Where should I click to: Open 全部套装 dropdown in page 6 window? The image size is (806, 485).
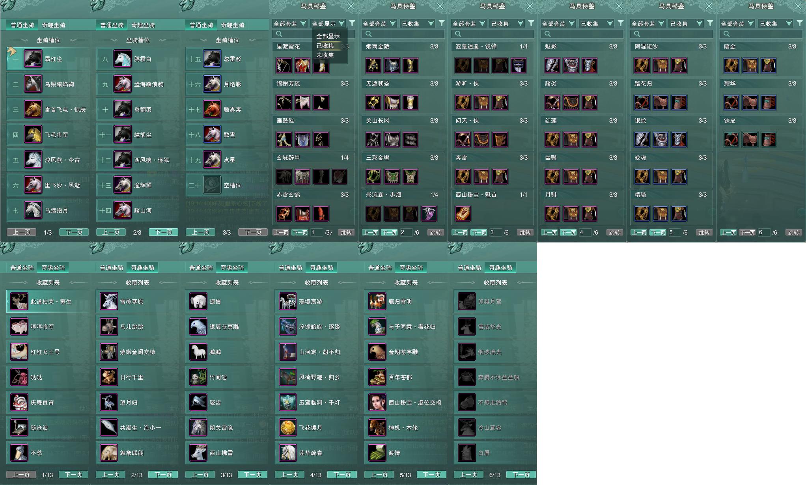tap(737, 24)
